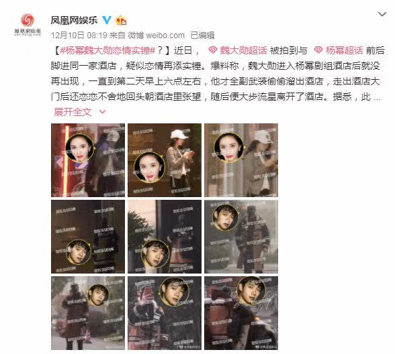
Task: Click the orange membership badge icon
Action: [121, 20]
